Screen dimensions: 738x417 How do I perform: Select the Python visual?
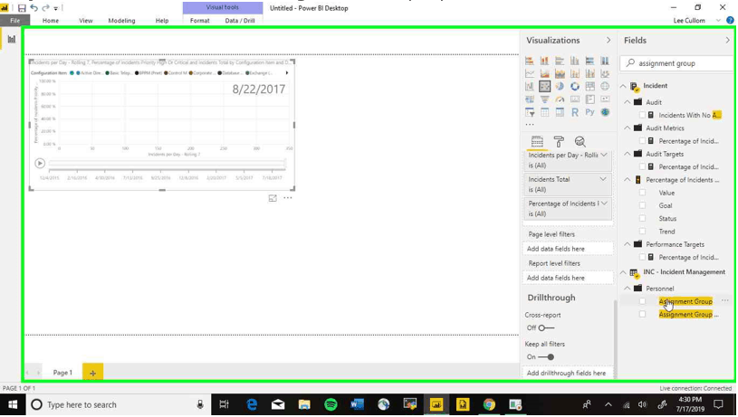click(x=589, y=112)
